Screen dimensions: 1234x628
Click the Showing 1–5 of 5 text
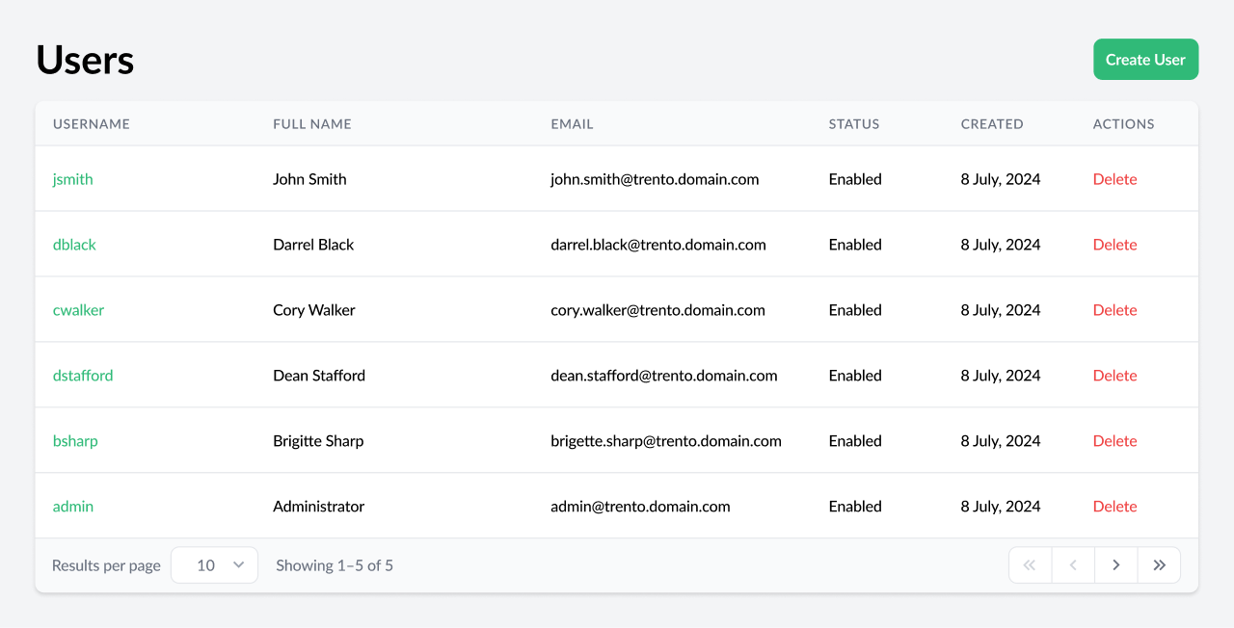[335, 565]
